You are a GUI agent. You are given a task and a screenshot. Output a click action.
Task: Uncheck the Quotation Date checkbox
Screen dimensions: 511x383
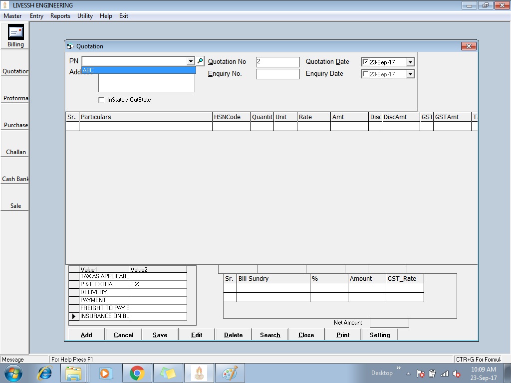(366, 62)
